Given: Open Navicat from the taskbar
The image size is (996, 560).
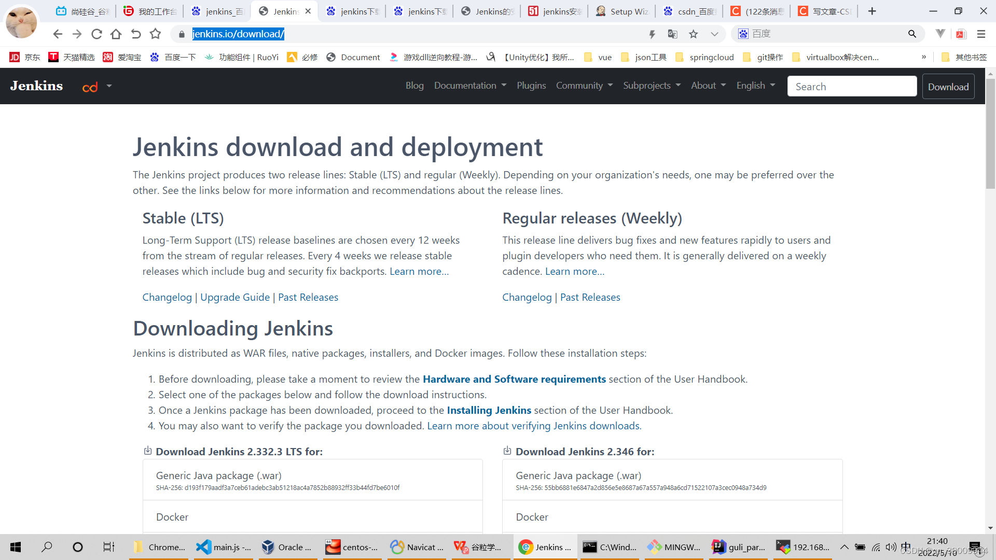Looking at the screenshot, I should pyautogui.click(x=418, y=547).
